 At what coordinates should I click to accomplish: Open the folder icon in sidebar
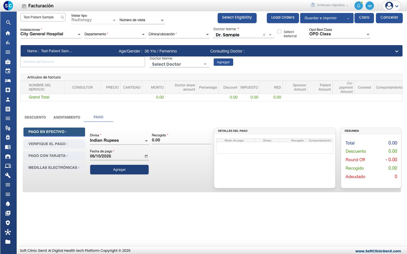[8, 242]
